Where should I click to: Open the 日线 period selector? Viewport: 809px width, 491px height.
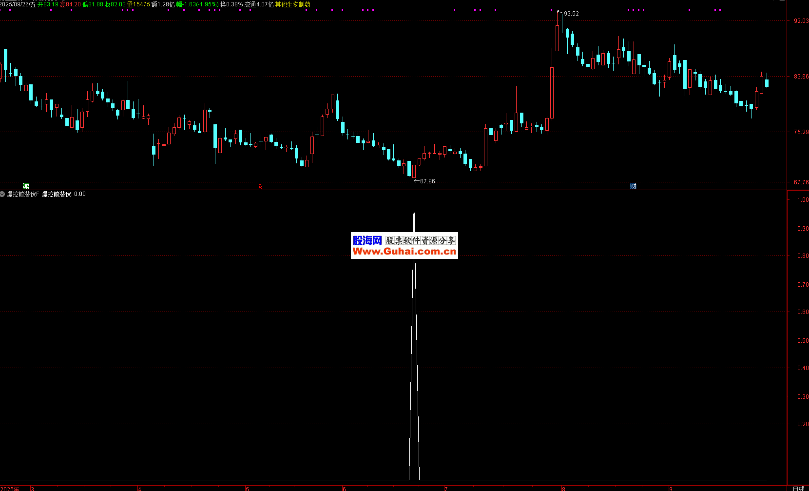tap(798, 488)
